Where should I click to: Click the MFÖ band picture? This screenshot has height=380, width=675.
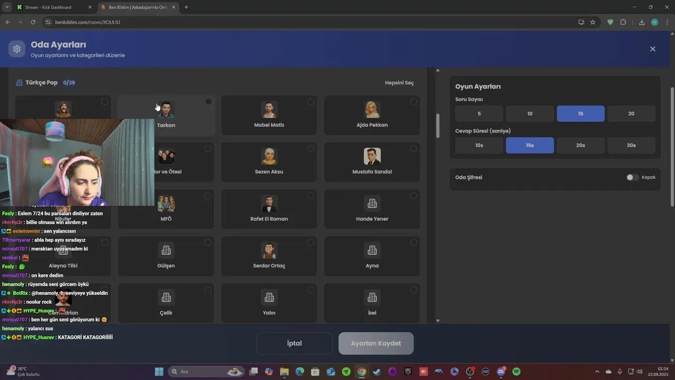(166, 203)
